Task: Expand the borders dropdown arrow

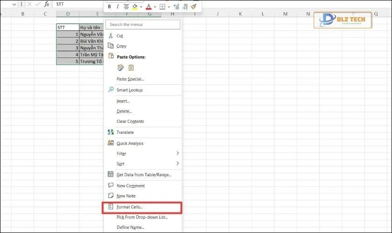Action: point(168,7)
